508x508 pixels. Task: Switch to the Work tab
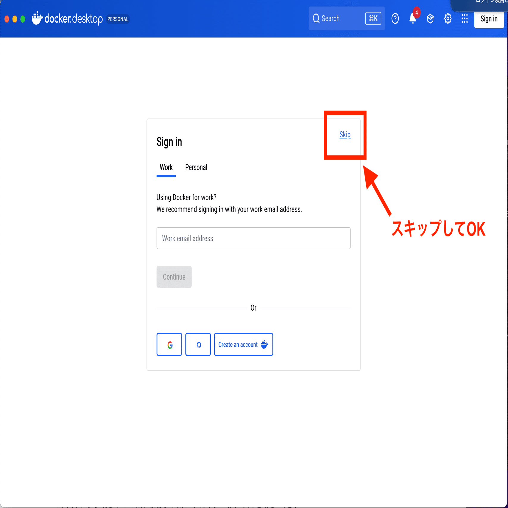click(x=166, y=168)
